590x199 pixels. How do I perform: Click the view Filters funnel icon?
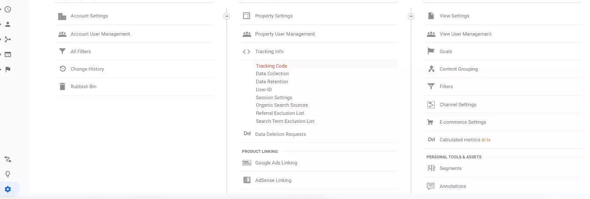tap(431, 87)
